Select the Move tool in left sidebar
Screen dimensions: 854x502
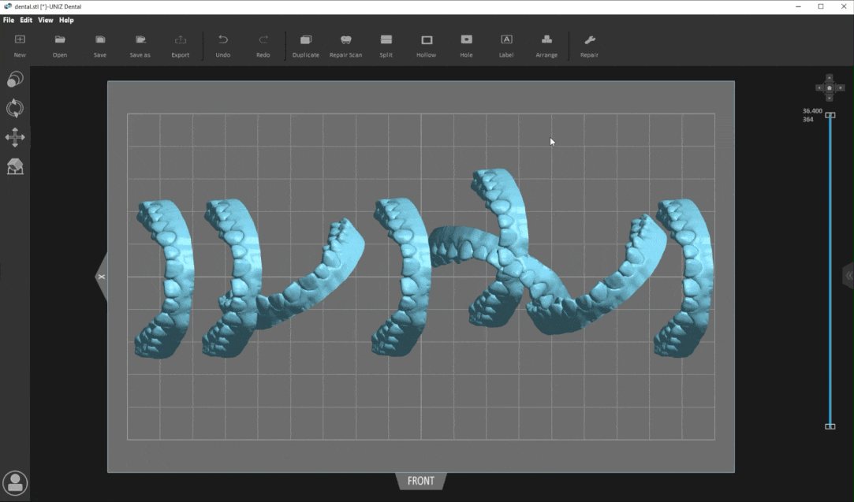point(15,137)
